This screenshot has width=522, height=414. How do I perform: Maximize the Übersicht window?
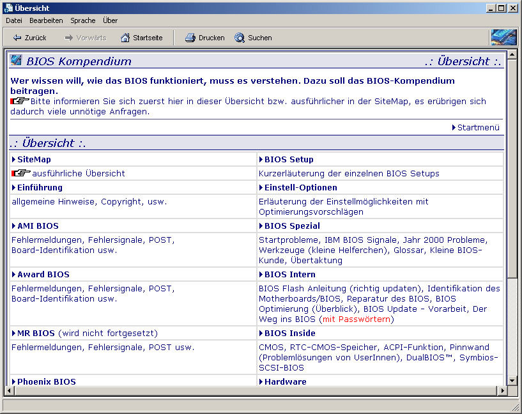pyautogui.click(x=502, y=8)
